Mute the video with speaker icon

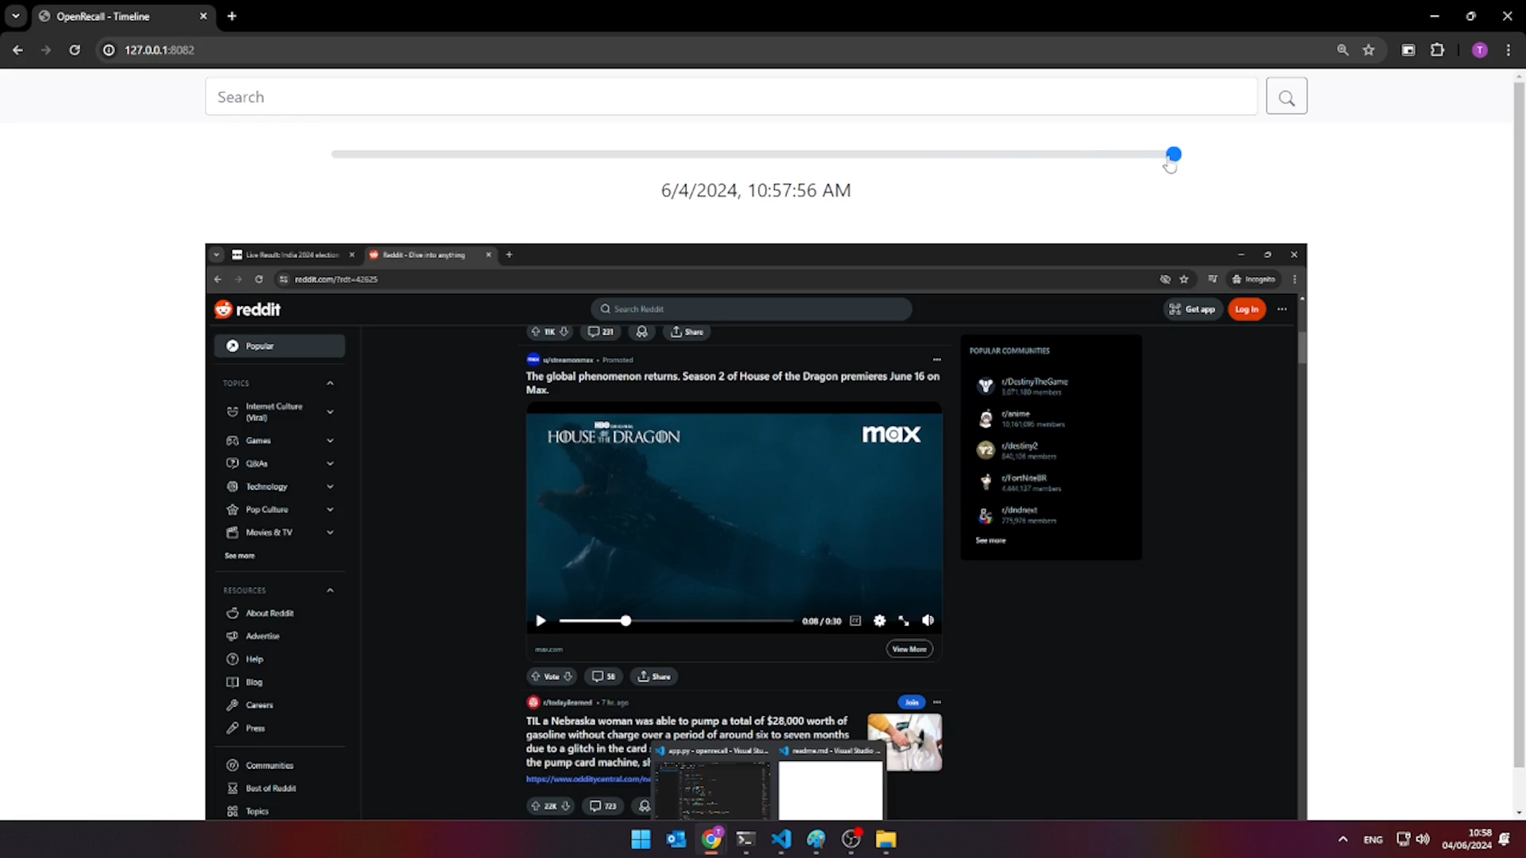[928, 620]
